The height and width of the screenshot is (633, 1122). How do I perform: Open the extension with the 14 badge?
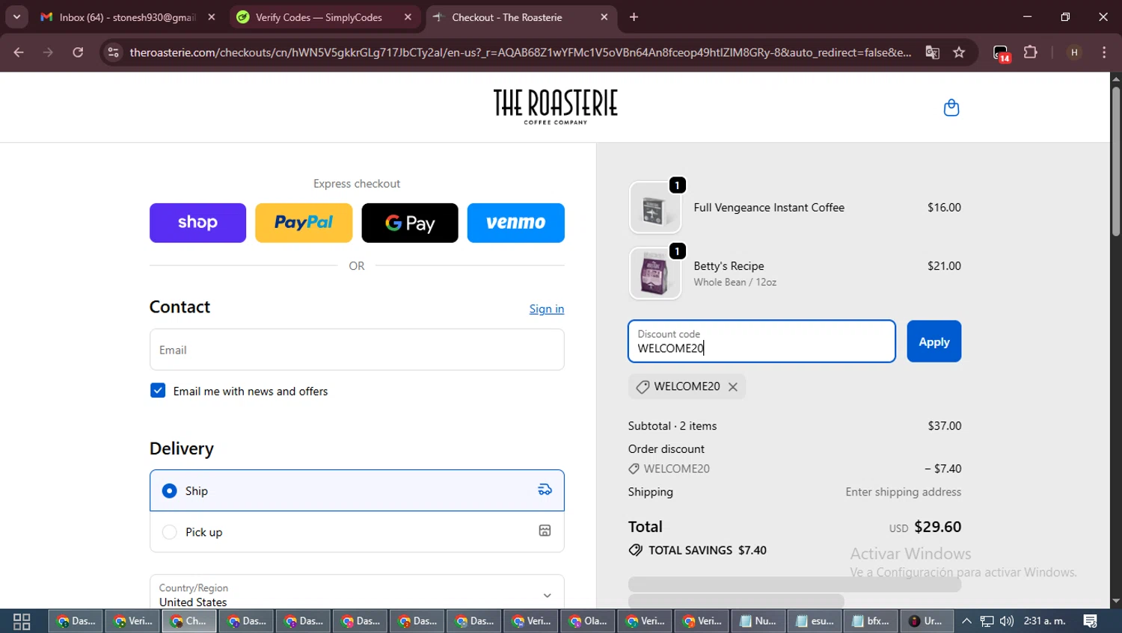point(1002,53)
